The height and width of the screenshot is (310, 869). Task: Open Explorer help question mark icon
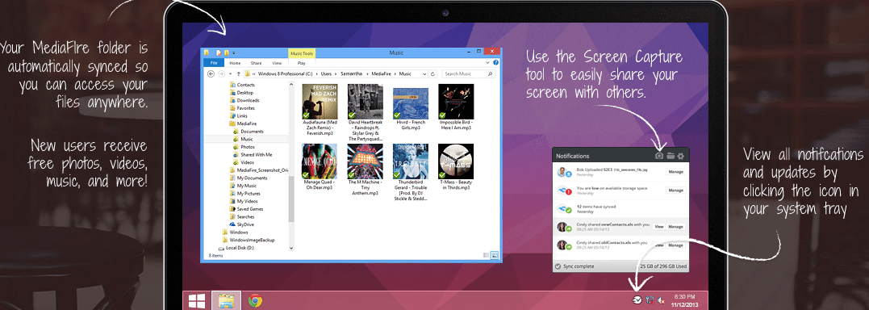point(495,63)
